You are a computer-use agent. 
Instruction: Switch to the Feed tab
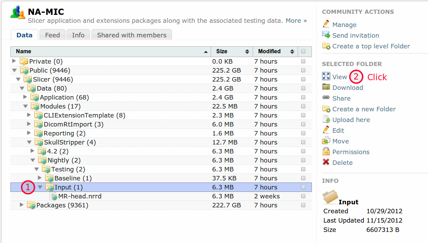point(52,35)
